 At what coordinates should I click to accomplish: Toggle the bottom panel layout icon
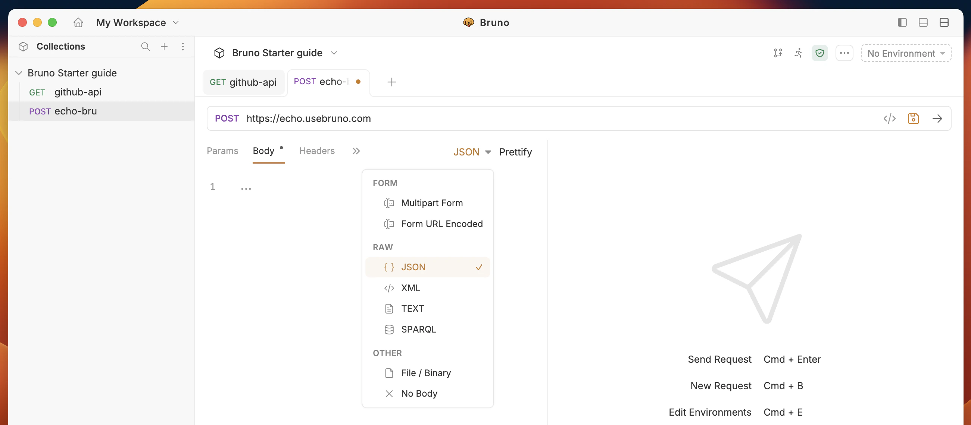tap(923, 23)
